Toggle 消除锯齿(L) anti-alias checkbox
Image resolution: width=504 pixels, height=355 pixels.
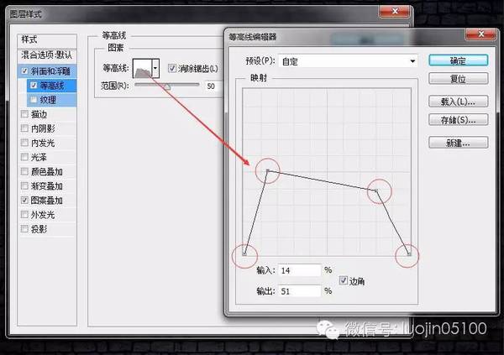pos(172,68)
